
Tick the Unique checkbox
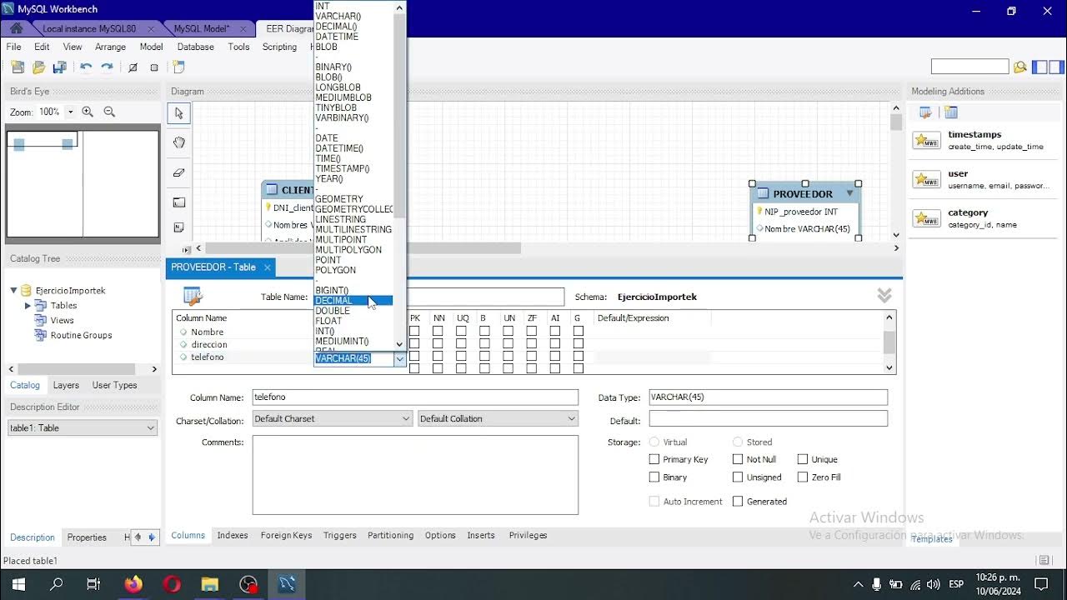(x=803, y=459)
